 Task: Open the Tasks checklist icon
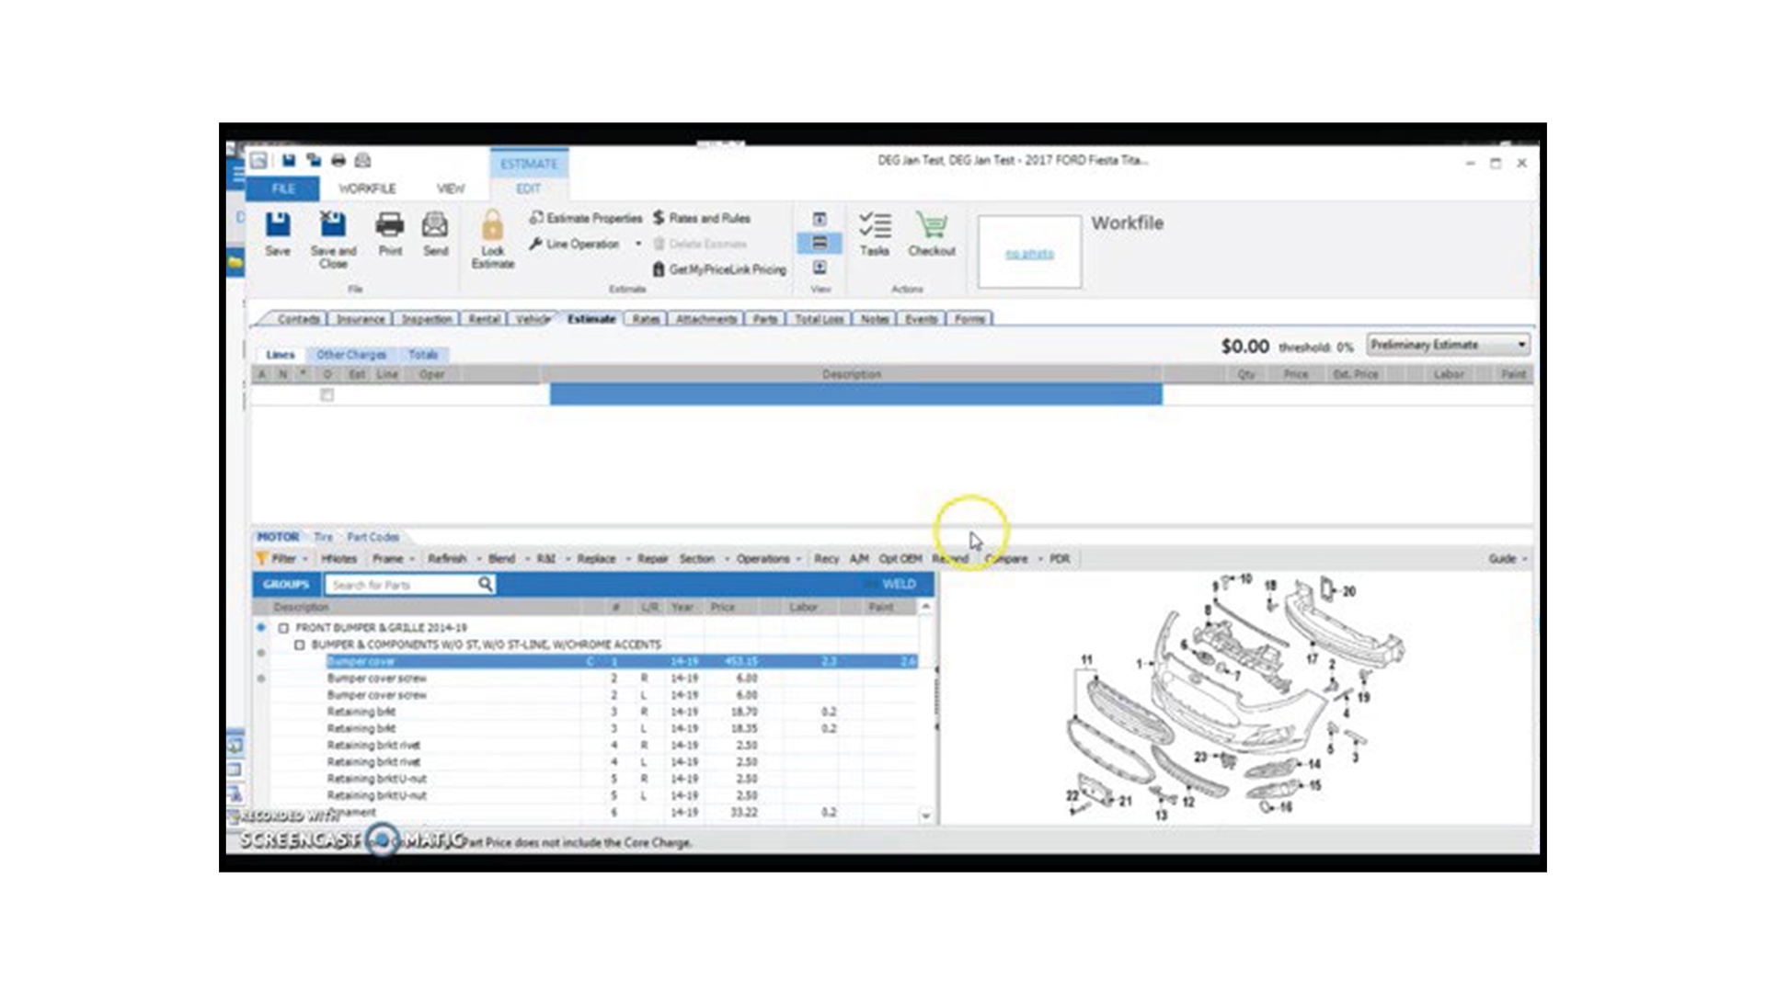click(x=874, y=225)
